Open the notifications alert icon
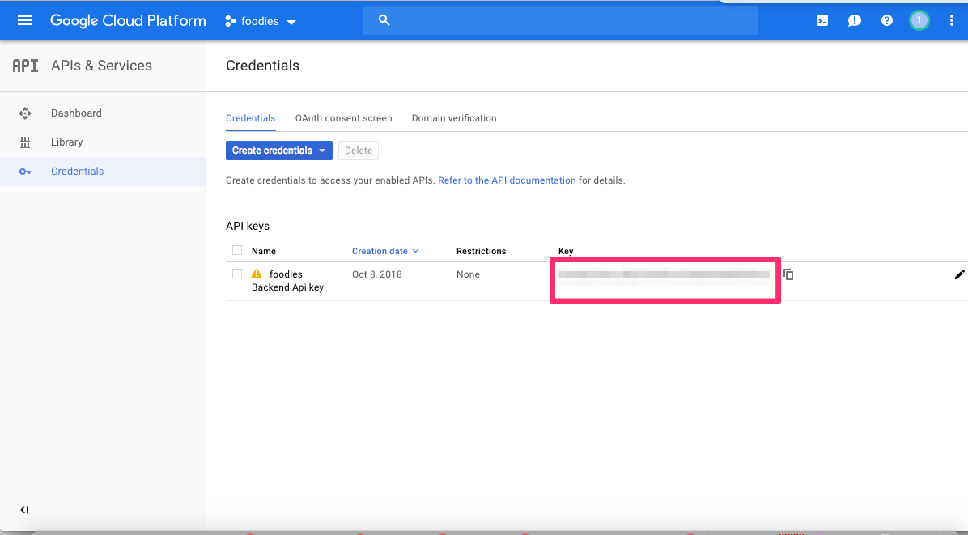968x535 pixels. 855,20
